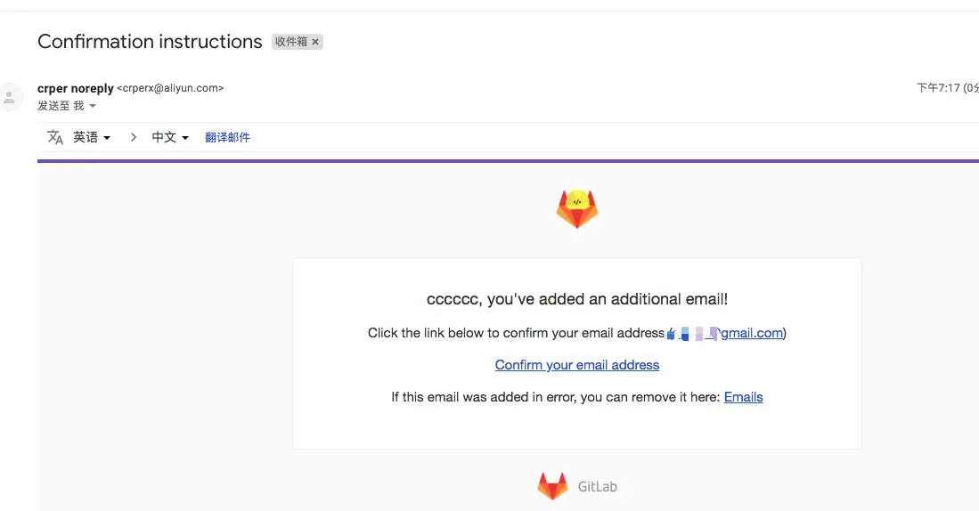Expand recipient details next to 发送至 我
The image size is (979, 511).
(x=93, y=106)
